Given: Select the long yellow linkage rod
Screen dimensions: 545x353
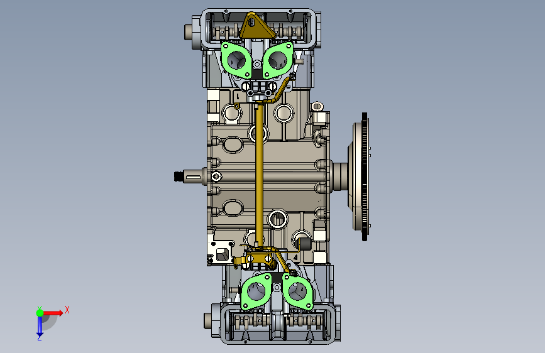Looking at the screenshot, I should click(x=258, y=174).
